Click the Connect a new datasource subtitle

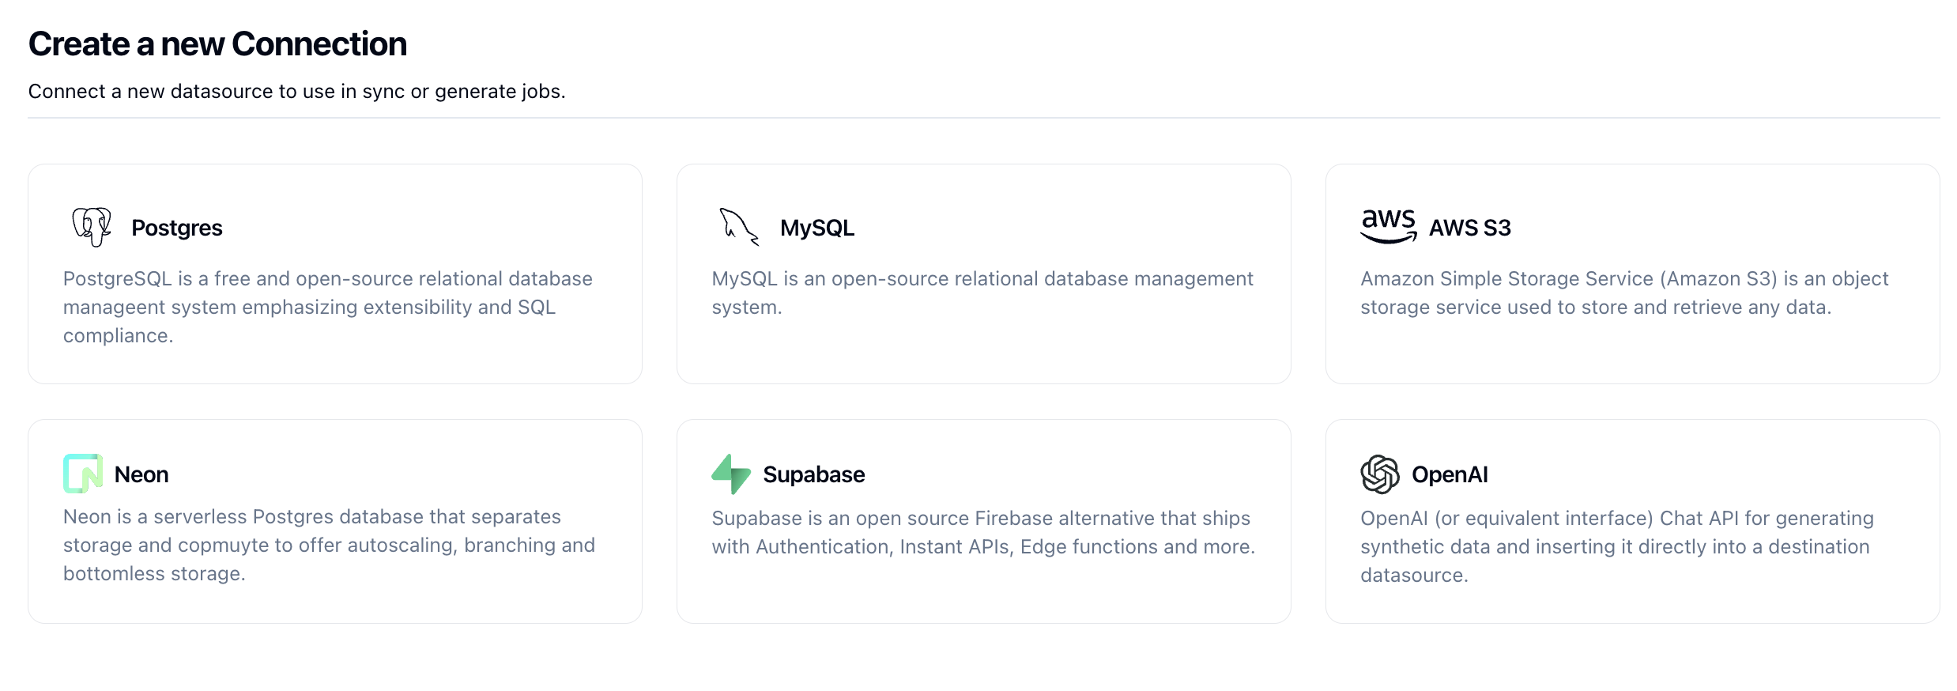(297, 92)
